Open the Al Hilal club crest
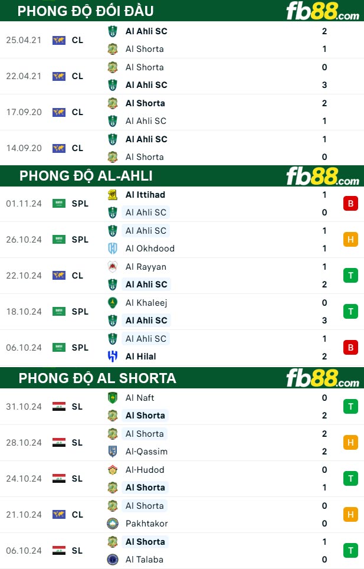 pyautogui.click(x=112, y=357)
